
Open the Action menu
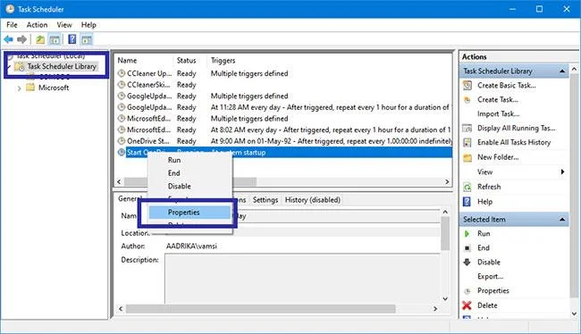pos(37,25)
